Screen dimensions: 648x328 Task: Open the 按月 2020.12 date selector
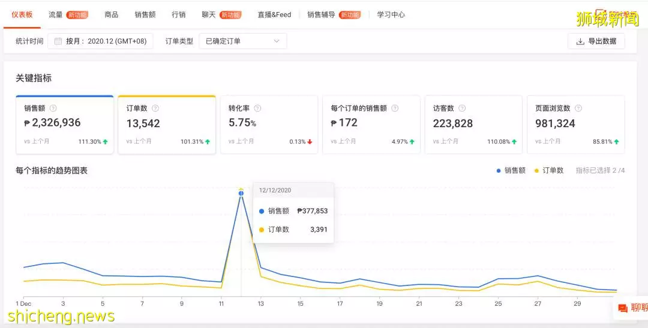pos(100,41)
